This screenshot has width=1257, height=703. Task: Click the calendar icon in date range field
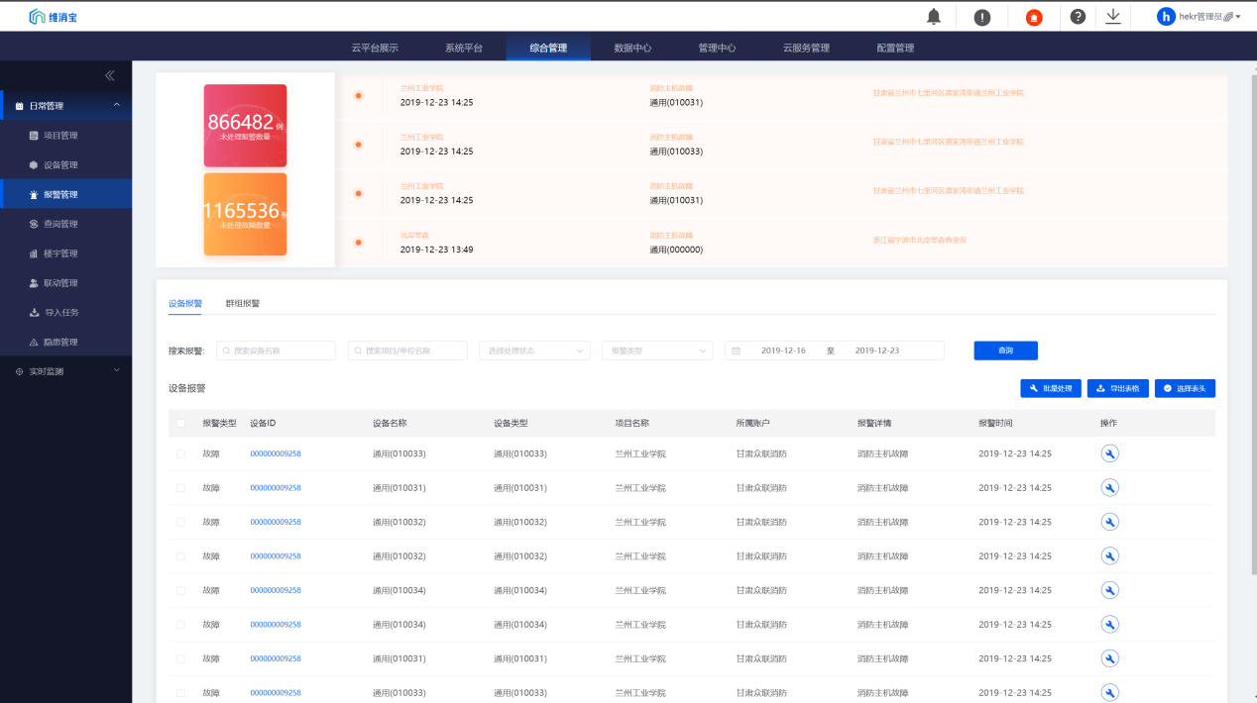point(737,351)
